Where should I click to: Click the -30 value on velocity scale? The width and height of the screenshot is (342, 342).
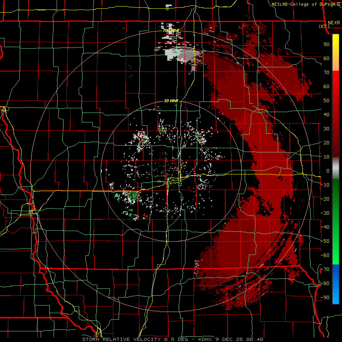325,213
